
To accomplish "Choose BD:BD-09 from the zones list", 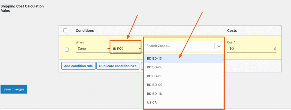I will (184, 85).
